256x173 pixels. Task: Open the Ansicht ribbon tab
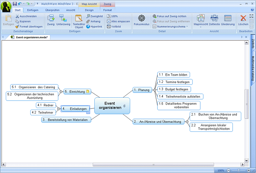point(71,10)
